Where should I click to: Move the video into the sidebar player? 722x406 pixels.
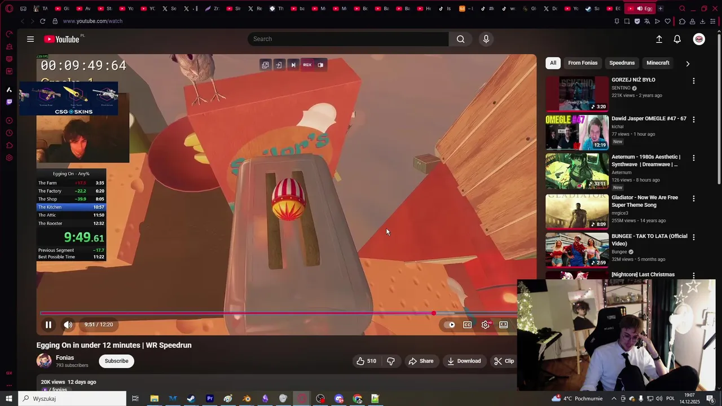[279, 65]
